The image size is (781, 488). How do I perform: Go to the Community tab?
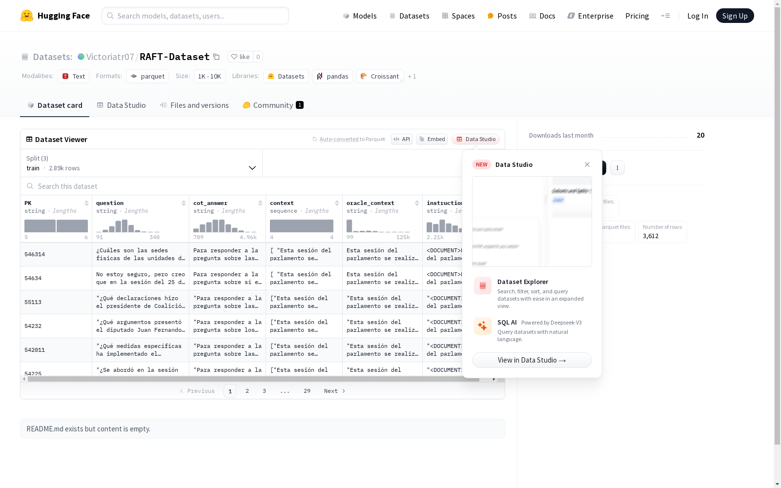pos(273,105)
